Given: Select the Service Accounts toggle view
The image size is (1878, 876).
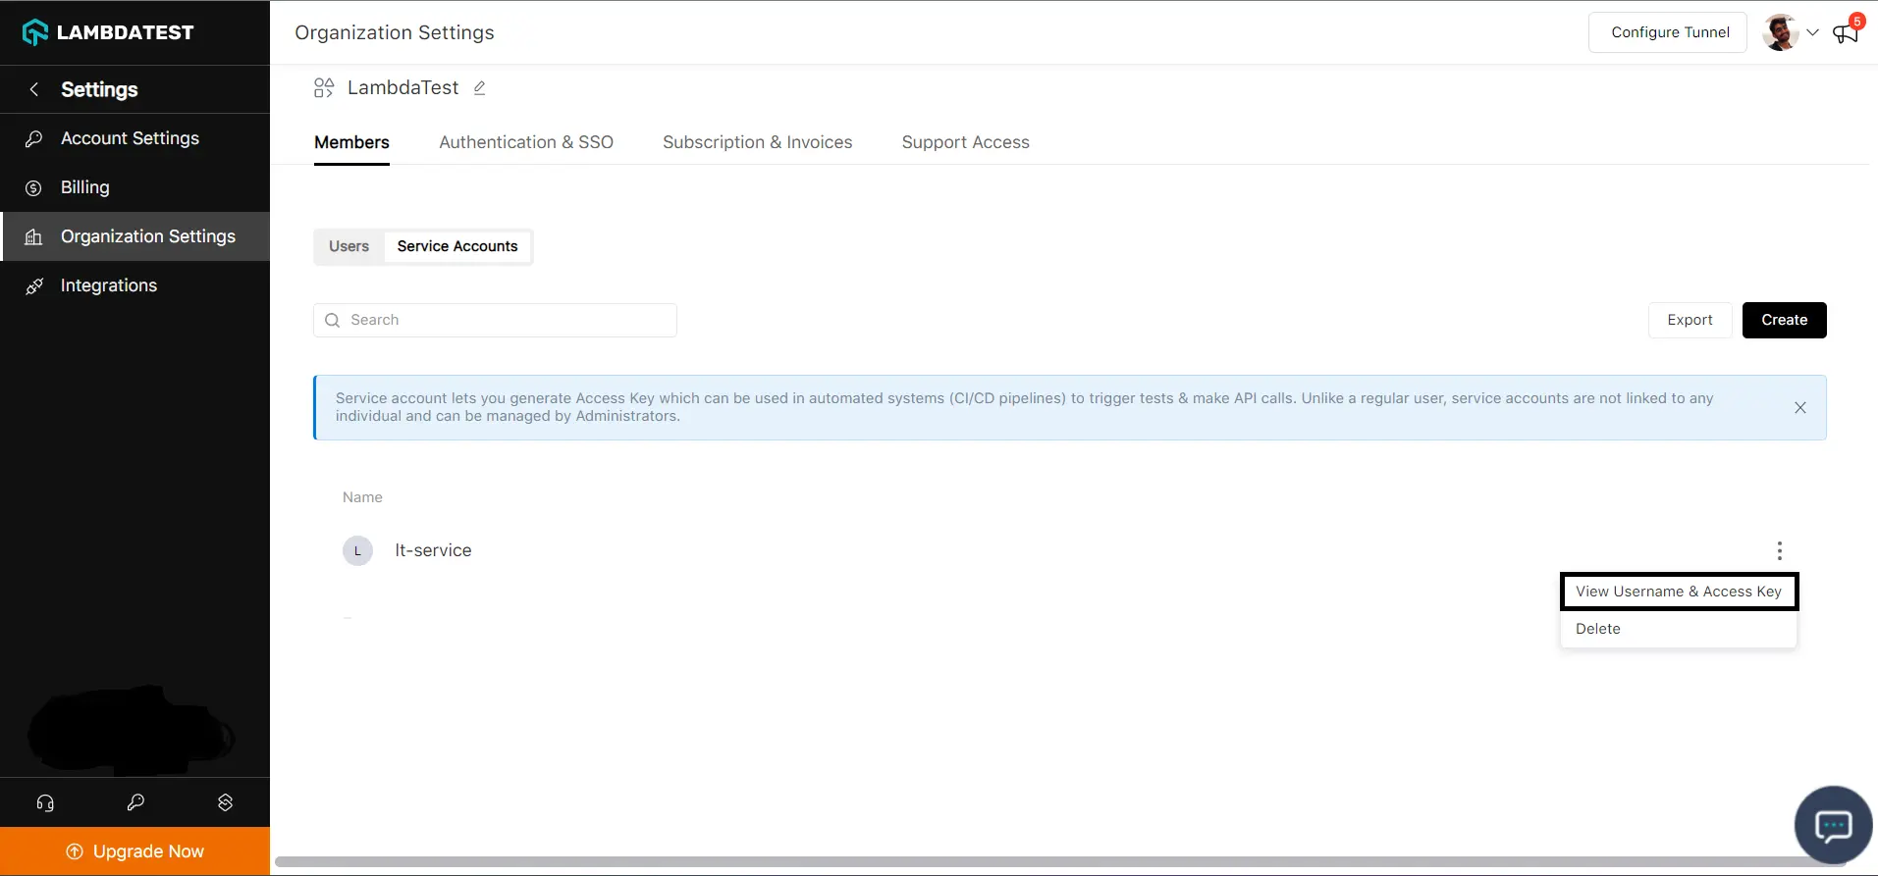Looking at the screenshot, I should (456, 246).
